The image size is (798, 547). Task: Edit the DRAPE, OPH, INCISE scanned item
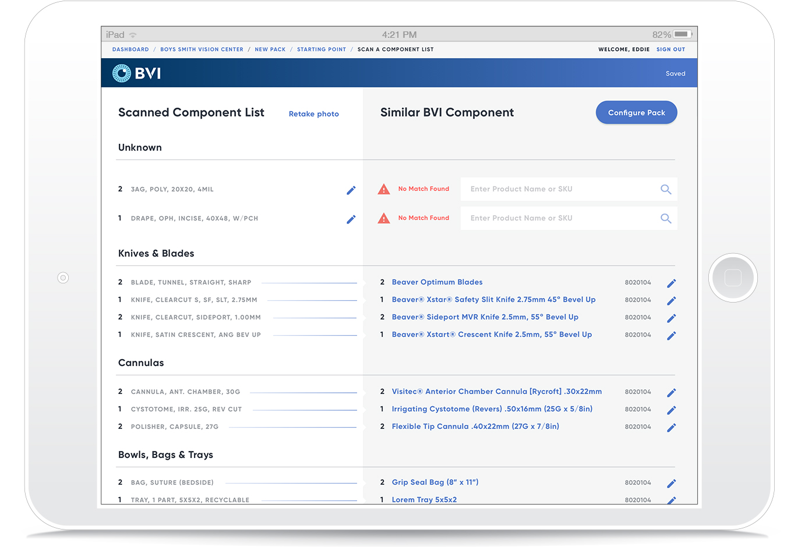point(351,219)
